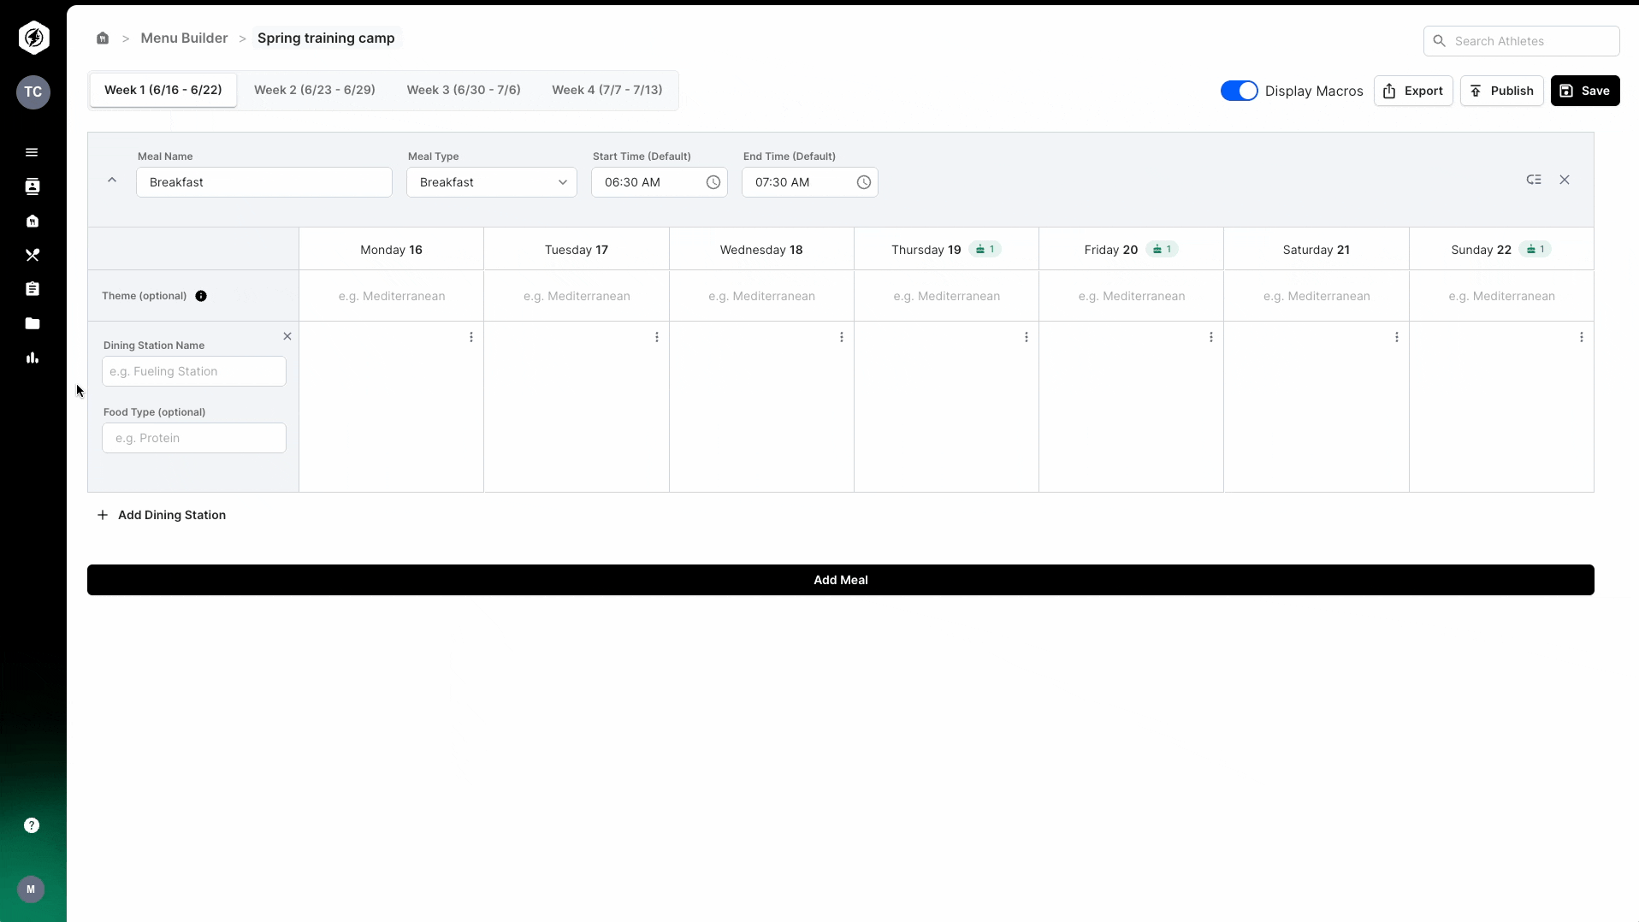Save the menu
The image size is (1639, 922).
click(1585, 91)
